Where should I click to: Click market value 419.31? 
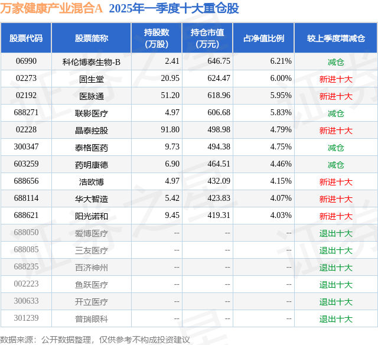(x=219, y=215)
